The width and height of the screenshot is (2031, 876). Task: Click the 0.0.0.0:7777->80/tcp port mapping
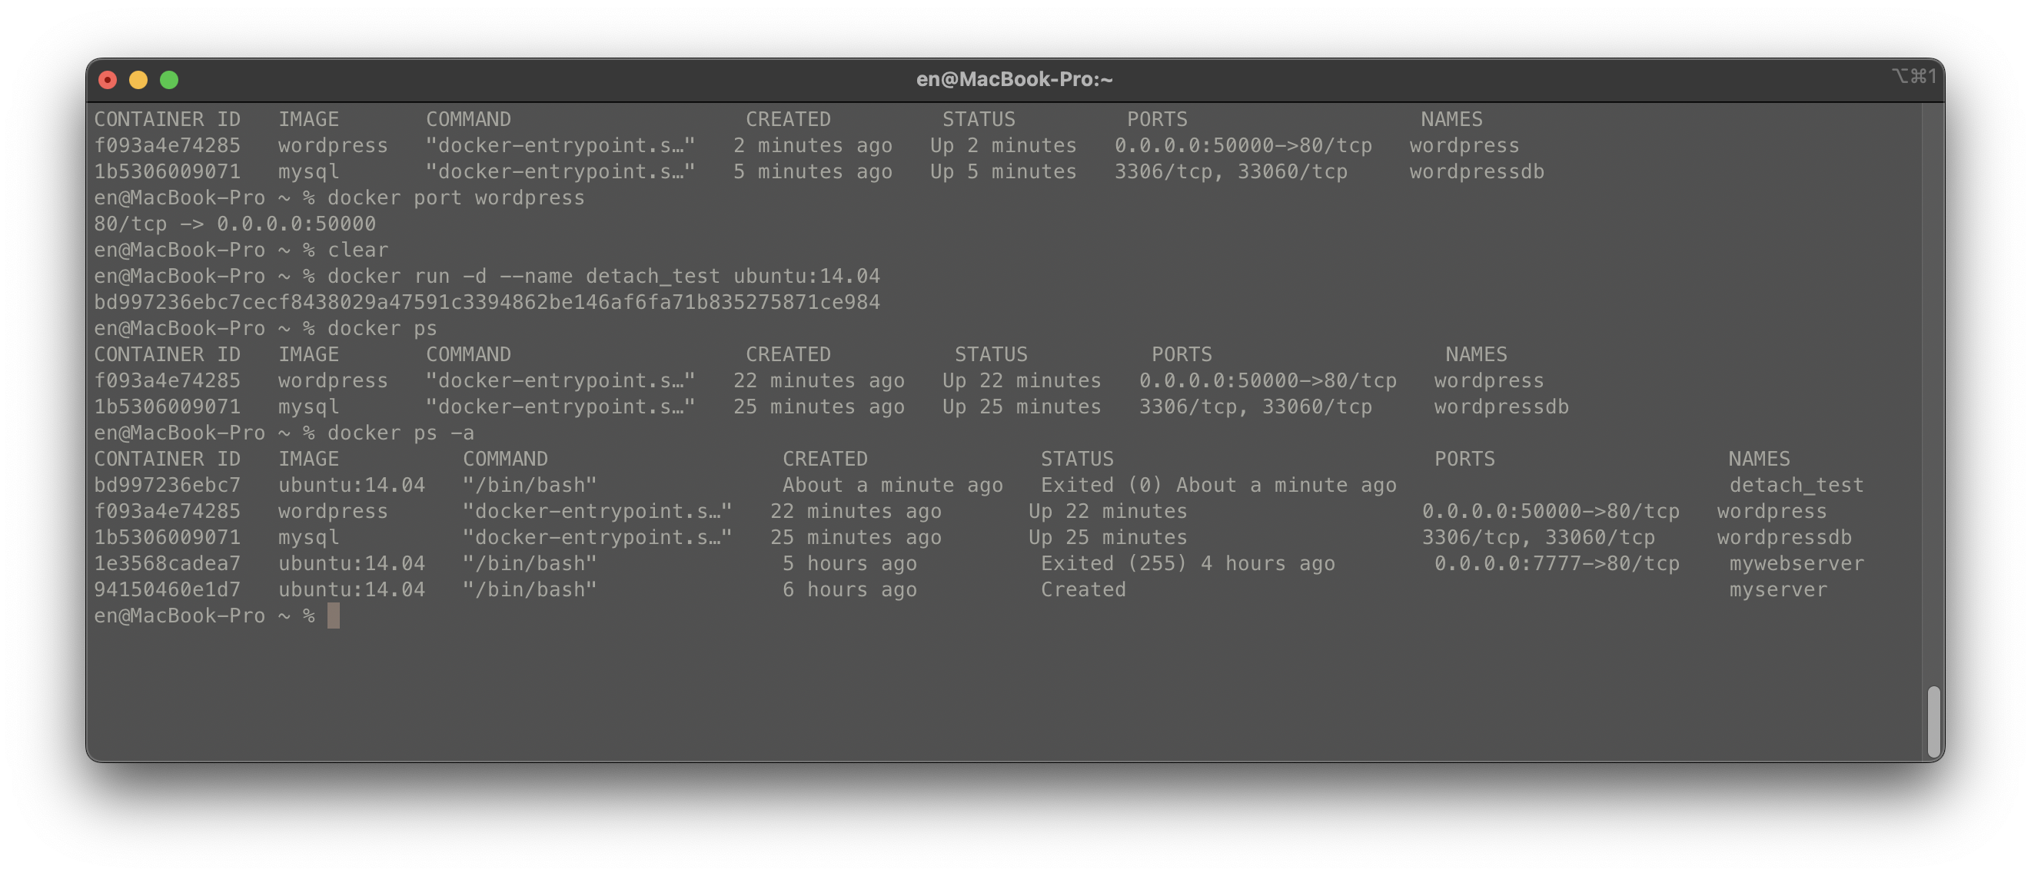point(1557,564)
